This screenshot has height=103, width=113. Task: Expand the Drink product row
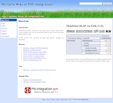[84, 43]
